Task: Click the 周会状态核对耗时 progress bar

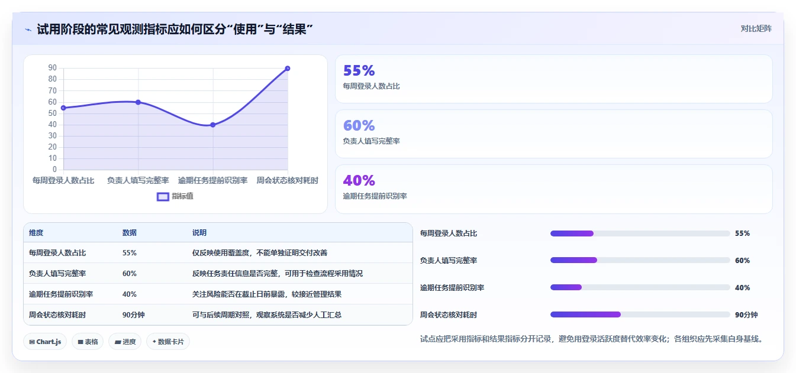Action: tap(640, 315)
